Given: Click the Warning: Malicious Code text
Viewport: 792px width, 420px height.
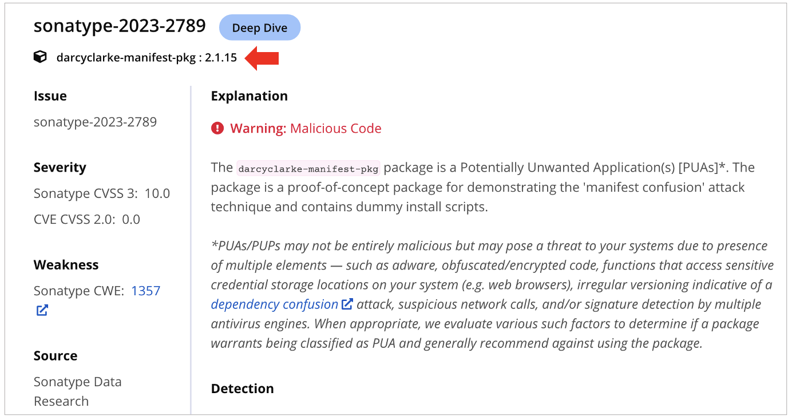Looking at the screenshot, I should tap(306, 128).
